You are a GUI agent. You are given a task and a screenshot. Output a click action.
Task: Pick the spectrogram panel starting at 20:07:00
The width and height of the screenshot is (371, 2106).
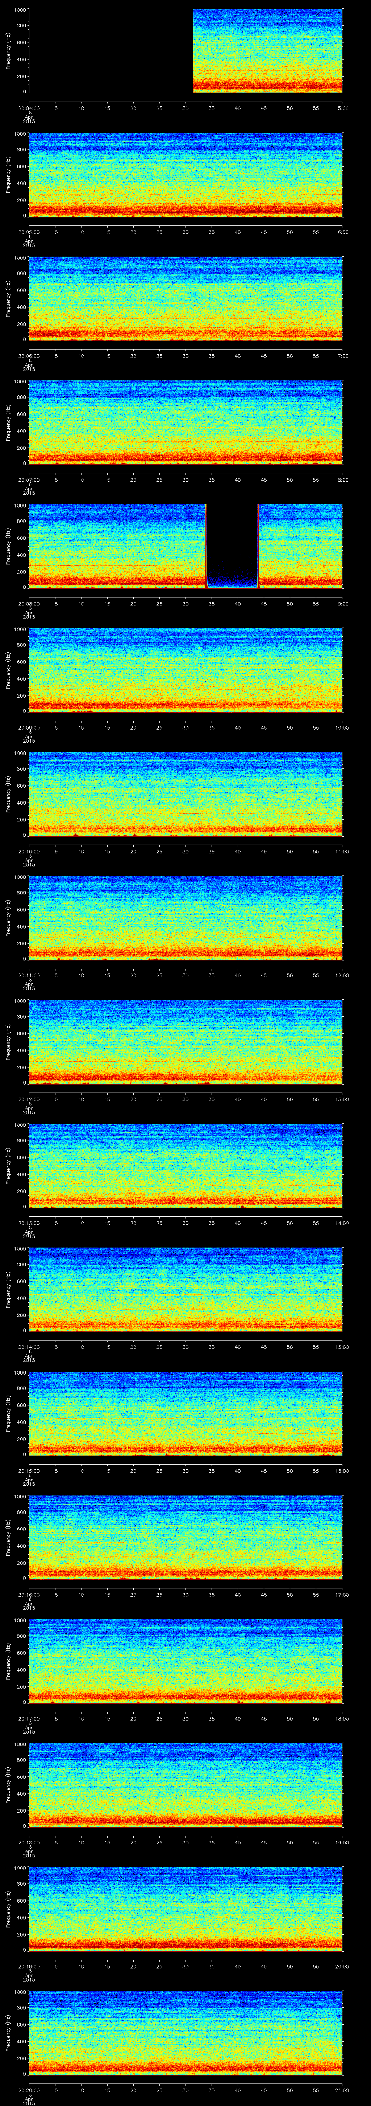pyautogui.click(x=186, y=422)
